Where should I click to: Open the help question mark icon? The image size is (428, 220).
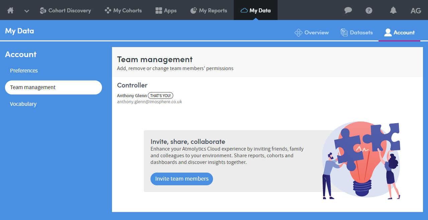point(369,10)
